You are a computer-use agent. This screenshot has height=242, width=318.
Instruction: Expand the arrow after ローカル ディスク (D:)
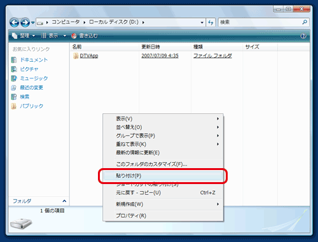(x=143, y=22)
